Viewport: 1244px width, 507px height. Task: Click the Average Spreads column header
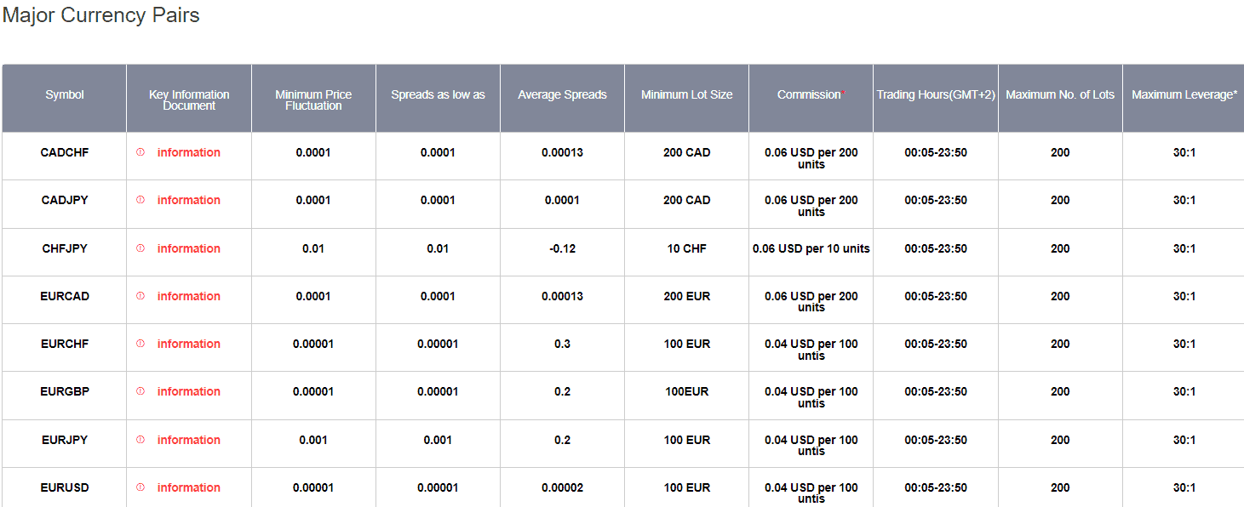coord(562,98)
